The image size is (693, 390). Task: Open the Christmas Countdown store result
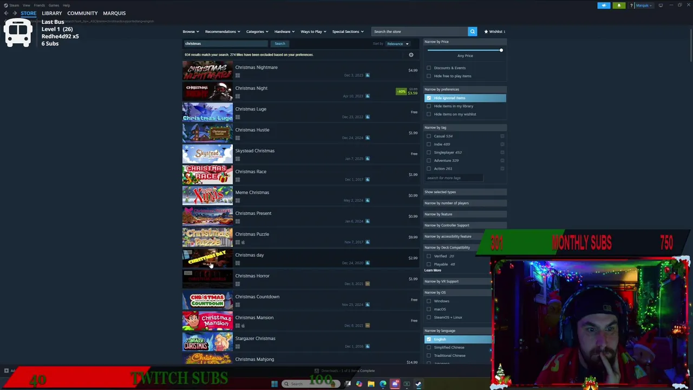tap(300, 300)
